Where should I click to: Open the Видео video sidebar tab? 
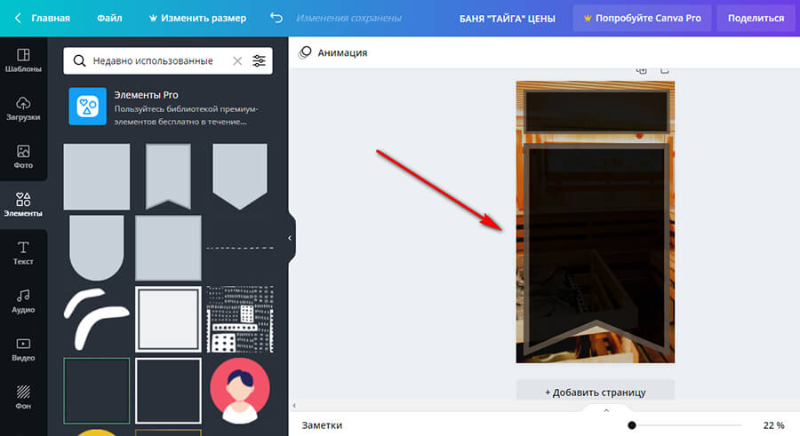(x=23, y=349)
